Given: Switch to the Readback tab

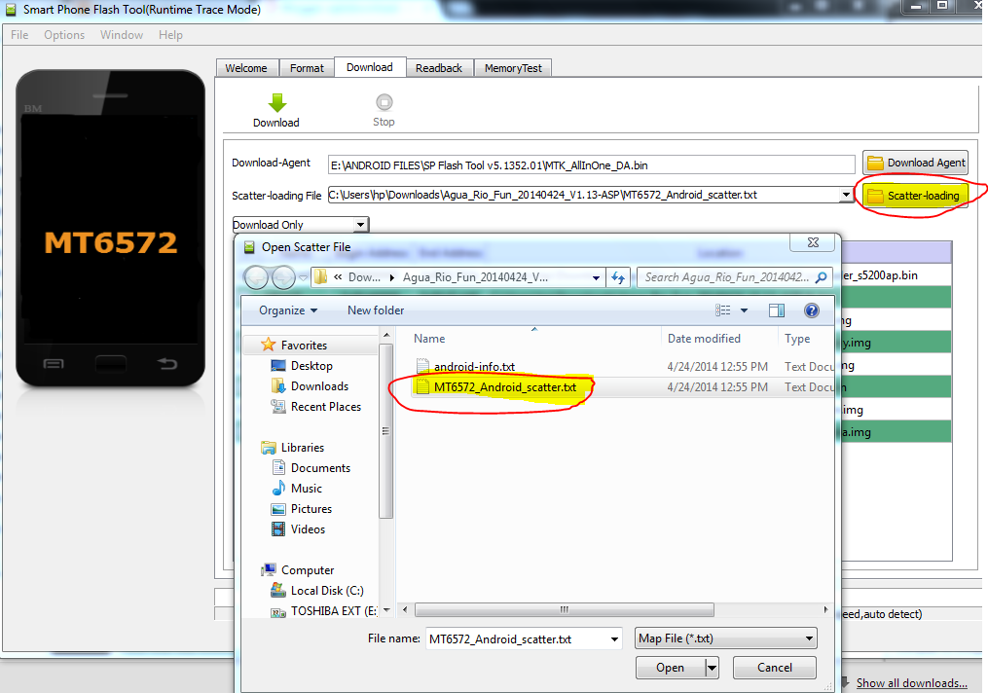Looking at the screenshot, I should [439, 68].
